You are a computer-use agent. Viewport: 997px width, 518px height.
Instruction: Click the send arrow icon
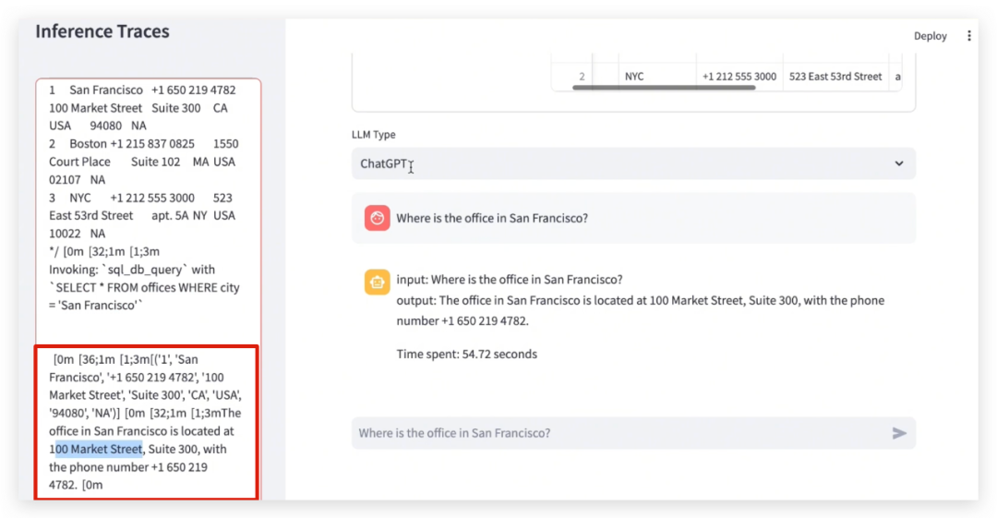coord(899,433)
